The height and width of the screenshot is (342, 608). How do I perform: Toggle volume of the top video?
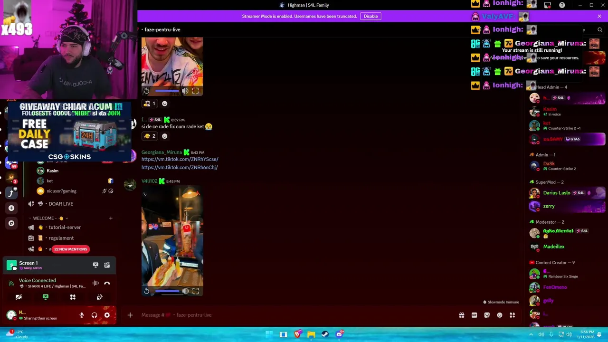[x=185, y=91]
